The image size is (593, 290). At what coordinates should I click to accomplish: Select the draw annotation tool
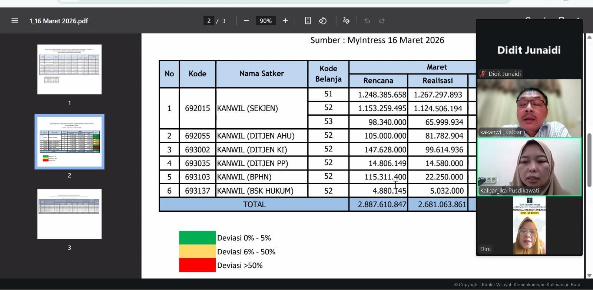pyautogui.click(x=346, y=21)
